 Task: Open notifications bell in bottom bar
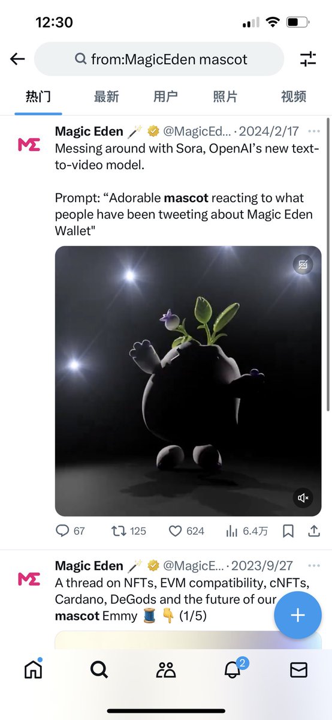233,670
